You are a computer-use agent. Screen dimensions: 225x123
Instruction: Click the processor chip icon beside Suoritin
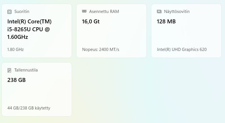pyautogui.click(x=9, y=12)
